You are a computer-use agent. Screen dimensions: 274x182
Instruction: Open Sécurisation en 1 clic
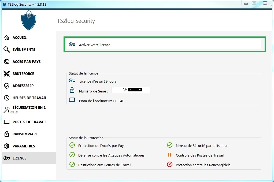(x=29, y=110)
